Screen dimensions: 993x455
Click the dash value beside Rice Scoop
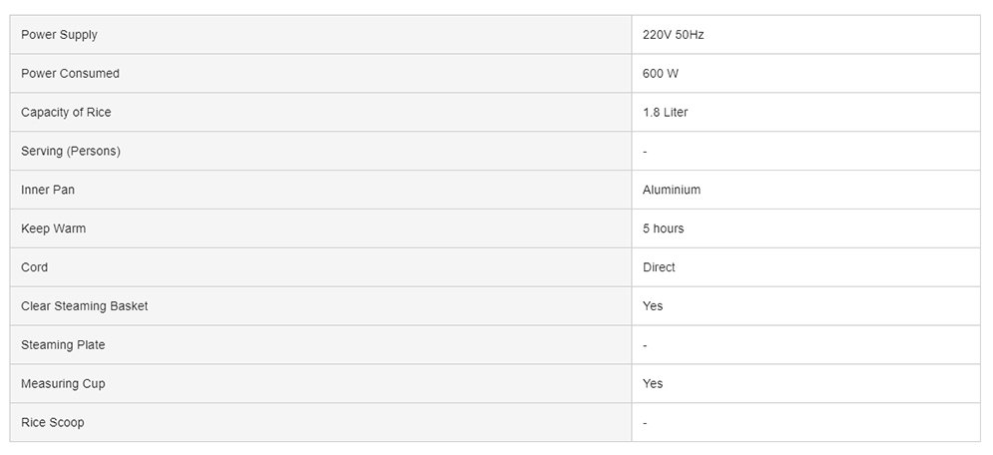coord(646,423)
